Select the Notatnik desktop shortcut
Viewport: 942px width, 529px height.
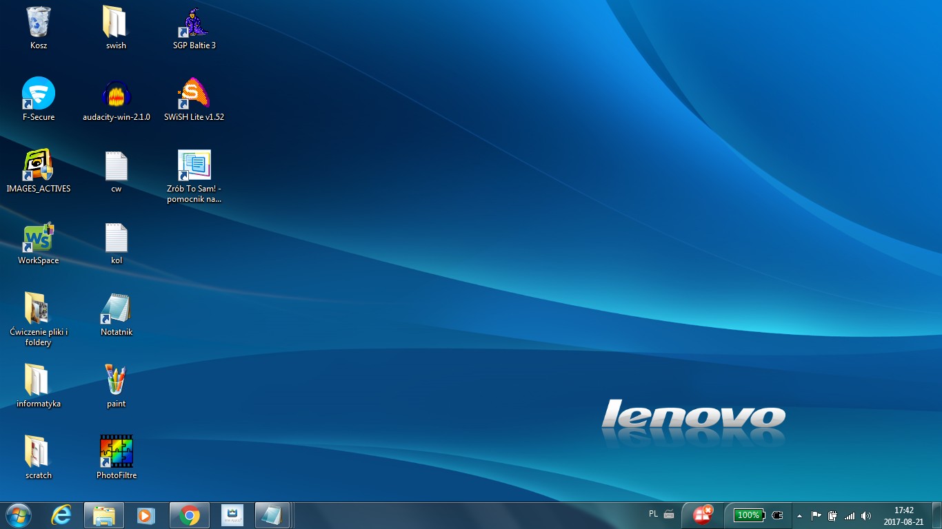[116, 310]
